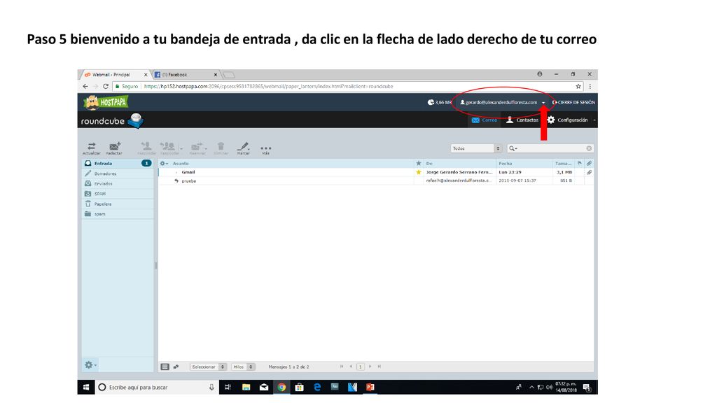This screenshot has width=717, height=403.
Task: Open the prueba message row
Action: (376, 181)
